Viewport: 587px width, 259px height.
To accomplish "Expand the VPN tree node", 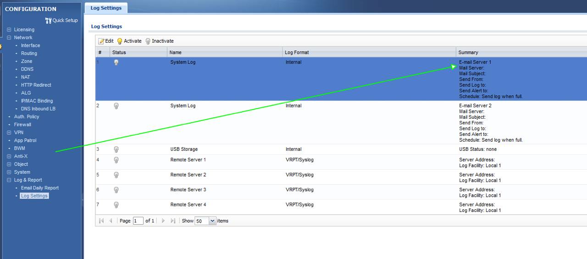I will 9,132.
